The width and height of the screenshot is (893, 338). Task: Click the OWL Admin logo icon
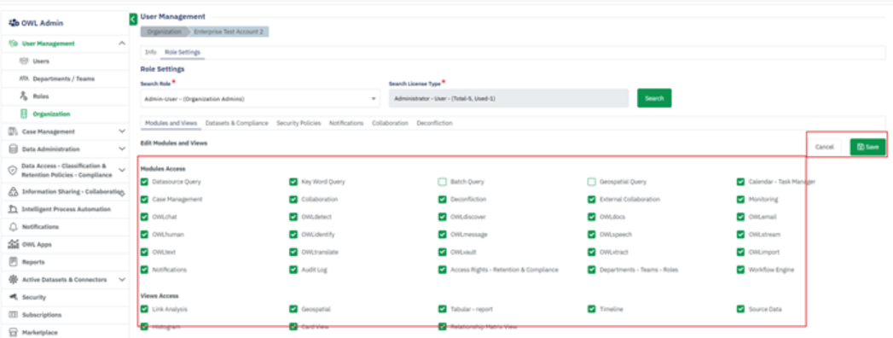[x=14, y=23]
